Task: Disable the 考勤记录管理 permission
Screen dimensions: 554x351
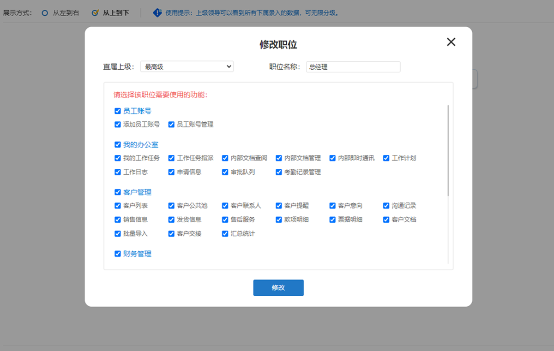Action: (279, 172)
